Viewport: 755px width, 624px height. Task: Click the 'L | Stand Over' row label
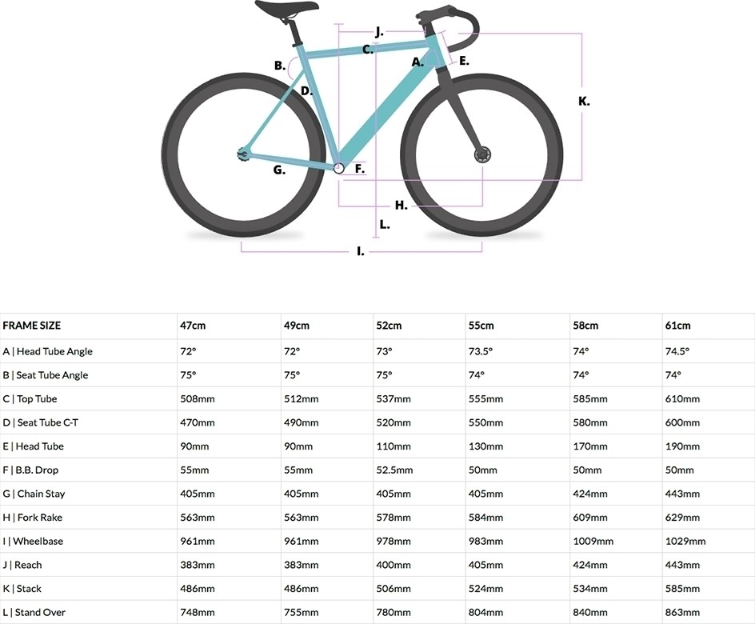(34, 613)
